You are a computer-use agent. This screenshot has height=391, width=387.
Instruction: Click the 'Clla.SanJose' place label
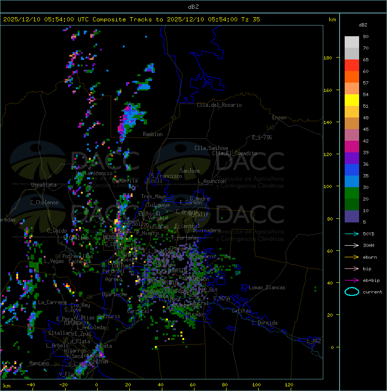pos(211,148)
